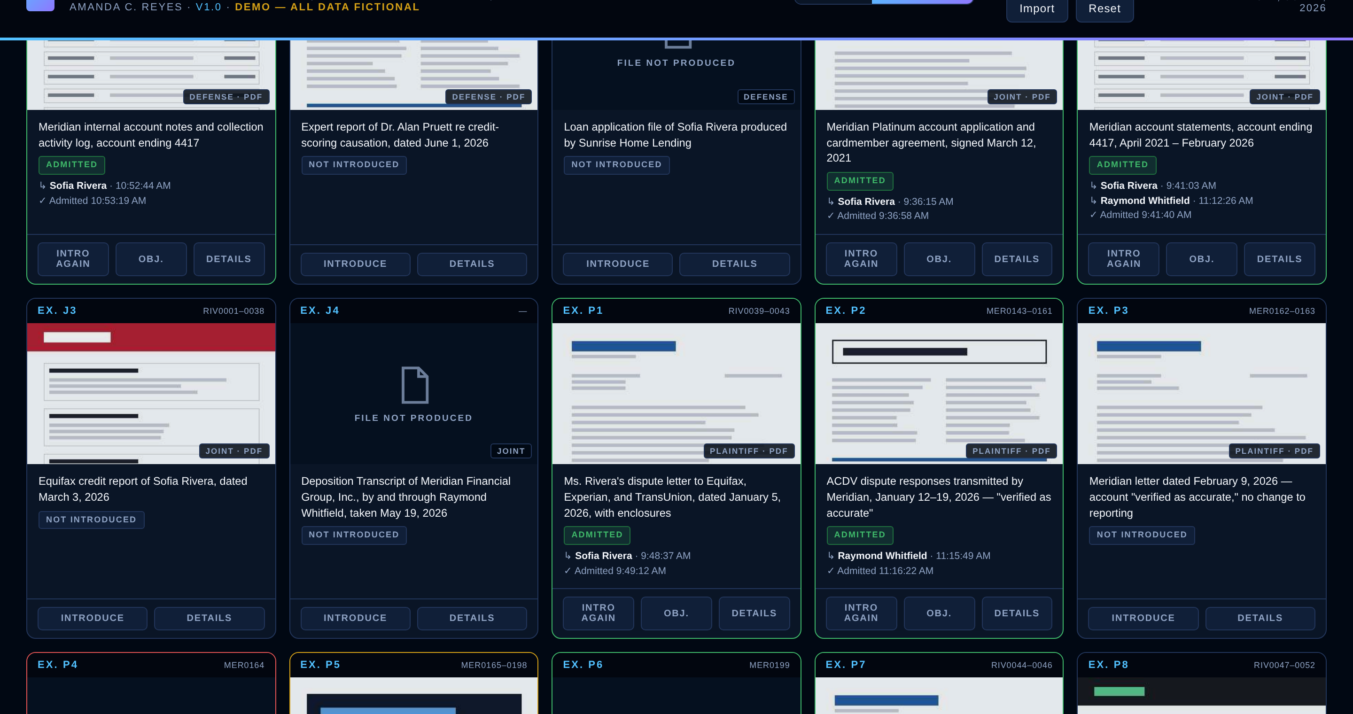Click 'Sofia Rivera' witness on Ex. P1
The height and width of the screenshot is (714, 1353).
[603, 555]
